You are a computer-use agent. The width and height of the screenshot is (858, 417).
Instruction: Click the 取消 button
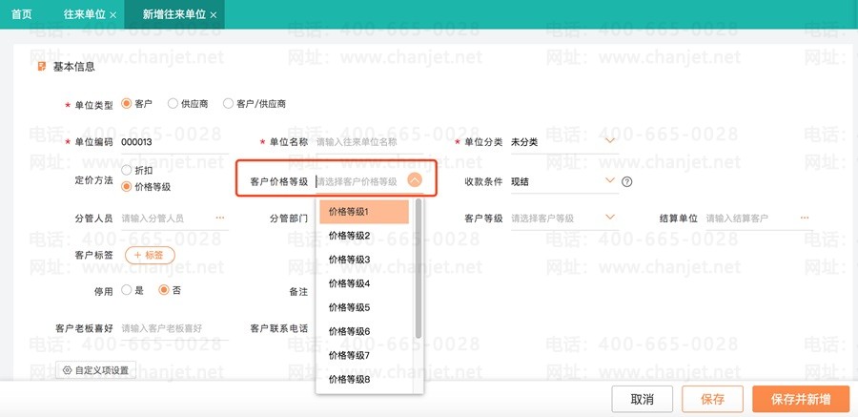[x=642, y=399]
